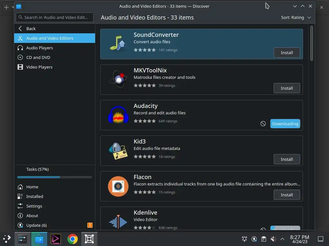Viewport: 329px width, 246px height.
Task: Click the search magnifier icon
Action: (x=20, y=17)
